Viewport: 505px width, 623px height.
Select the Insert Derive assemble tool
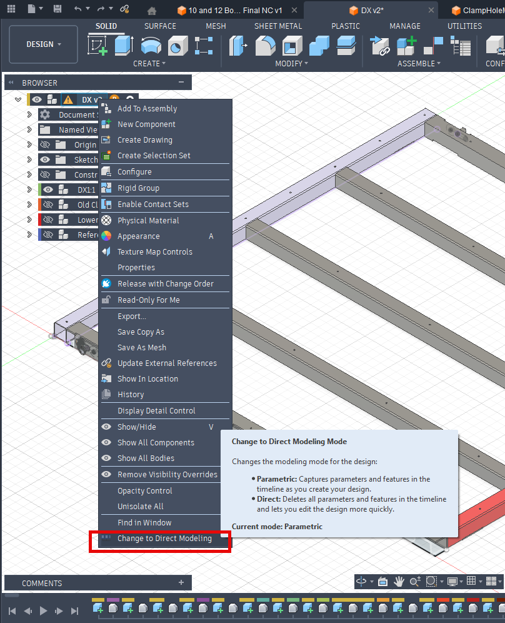pos(379,45)
